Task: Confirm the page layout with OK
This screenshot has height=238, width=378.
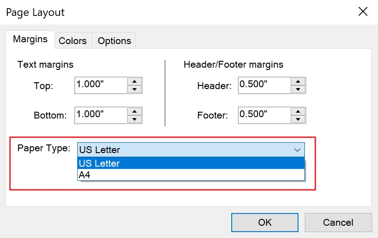Action: click(265, 223)
